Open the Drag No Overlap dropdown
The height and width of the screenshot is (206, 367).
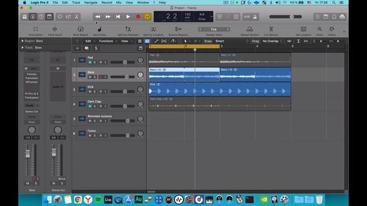click(272, 41)
